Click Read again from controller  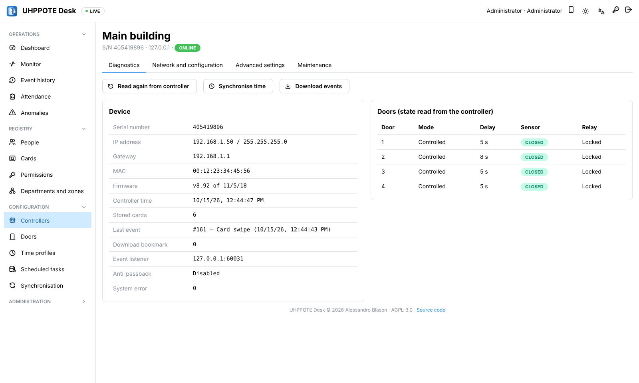point(149,86)
